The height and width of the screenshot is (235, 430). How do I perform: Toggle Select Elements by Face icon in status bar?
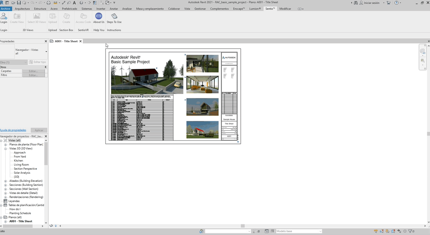click(393, 231)
